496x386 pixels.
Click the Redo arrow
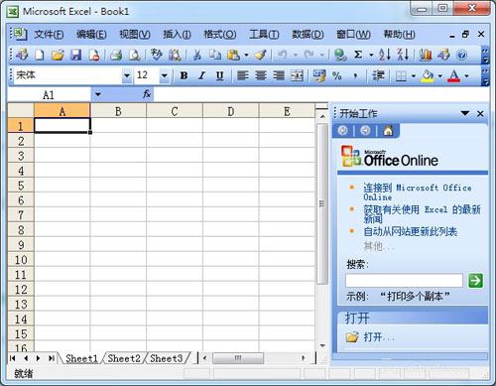pos(309,55)
